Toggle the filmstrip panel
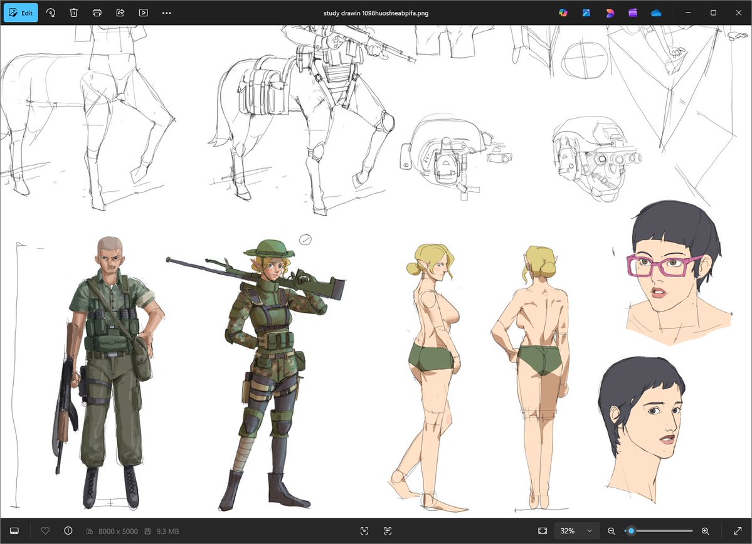 pos(13,531)
